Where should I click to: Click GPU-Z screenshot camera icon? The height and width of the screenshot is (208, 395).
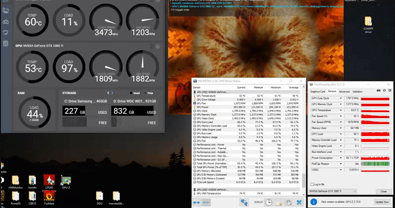(378, 91)
